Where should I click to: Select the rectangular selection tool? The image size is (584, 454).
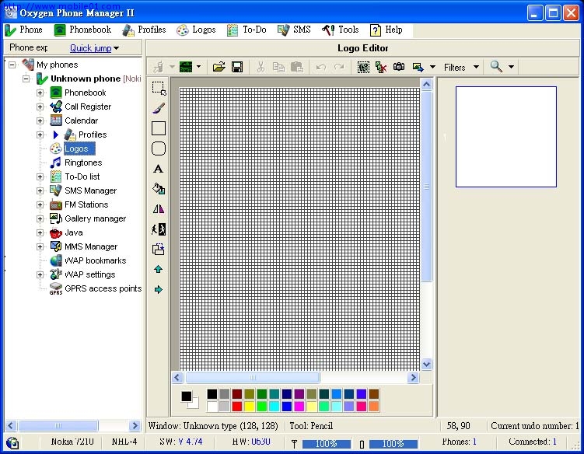point(159,89)
